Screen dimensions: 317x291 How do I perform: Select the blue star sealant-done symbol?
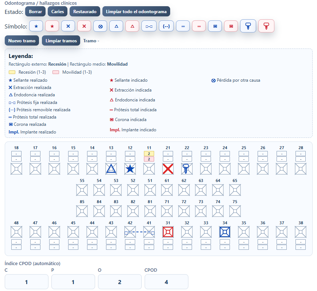[x=36, y=26]
